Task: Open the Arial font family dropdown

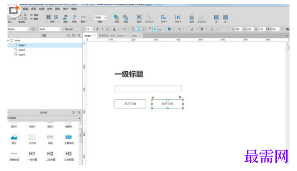Action: click(x=50, y=29)
